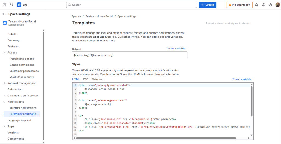Click the No agents left warning button
Image resolution: width=281 pixels, height=144 pixels.
(239, 5)
